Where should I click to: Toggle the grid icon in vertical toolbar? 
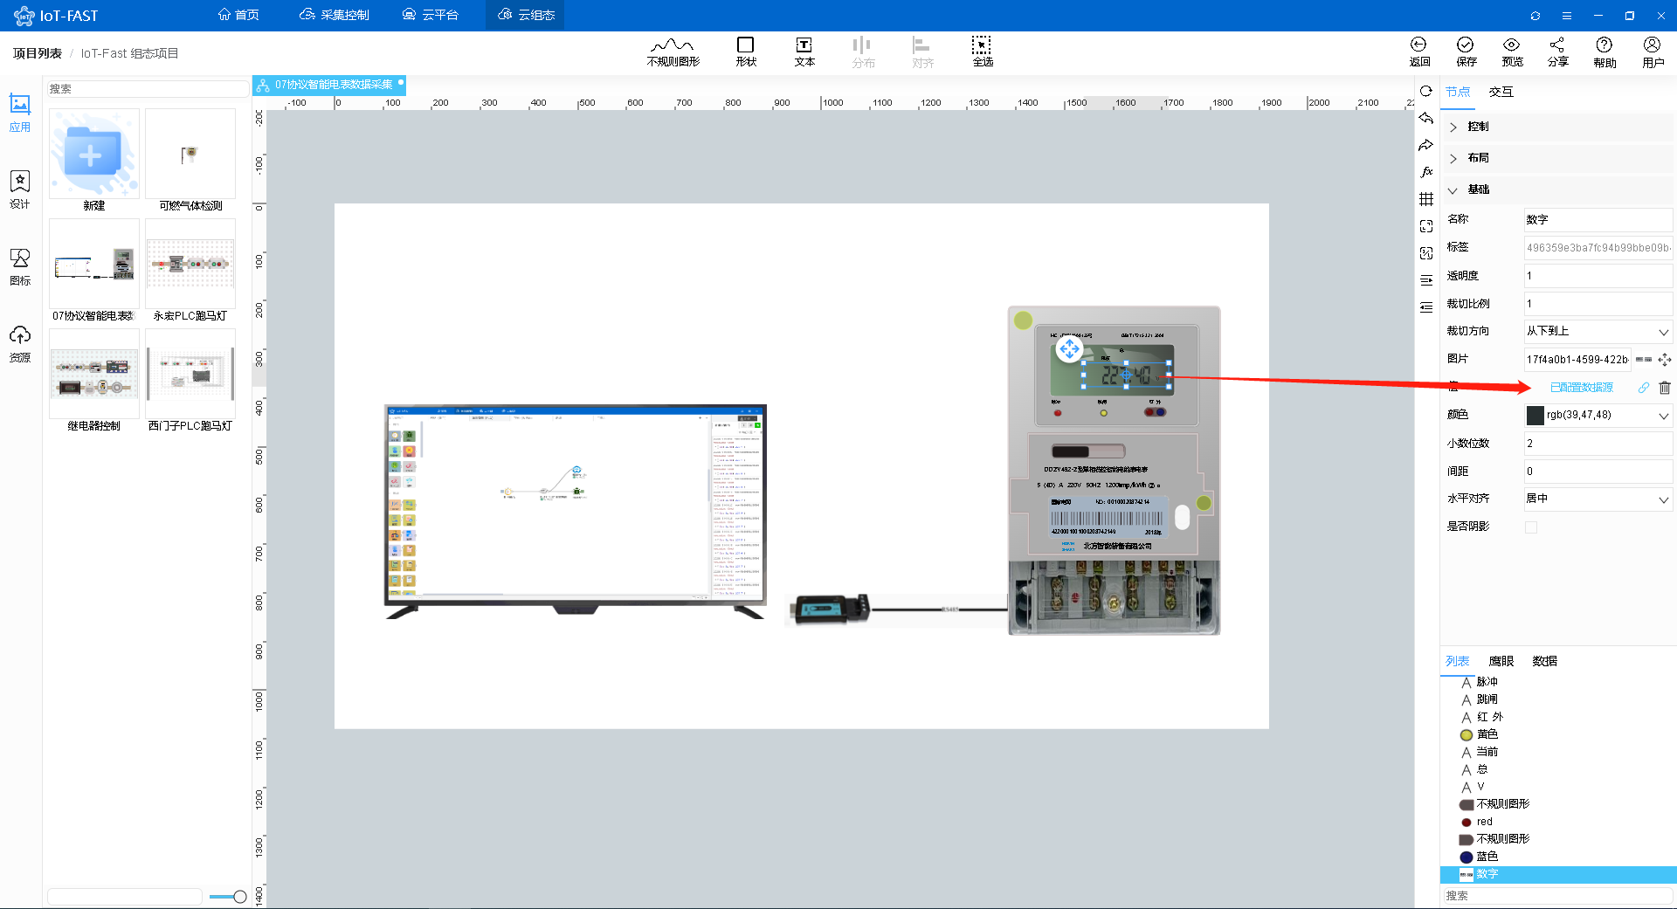click(x=1426, y=199)
